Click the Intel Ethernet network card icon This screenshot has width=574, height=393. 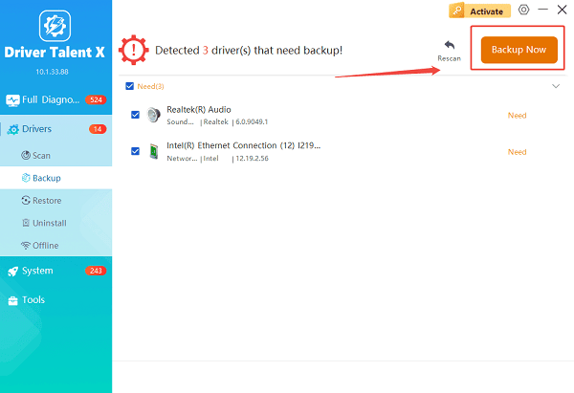point(154,151)
